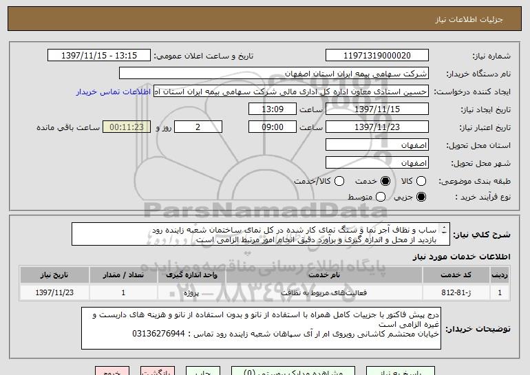Select the کالا/خدمت radio button
Screen dimensions: 530x375
[x=339, y=181]
